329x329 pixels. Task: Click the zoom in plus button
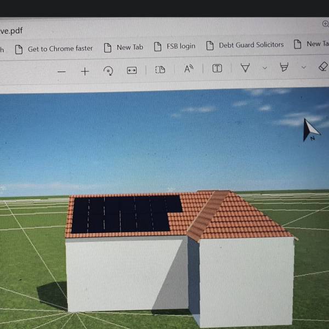[x=85, y=71]
